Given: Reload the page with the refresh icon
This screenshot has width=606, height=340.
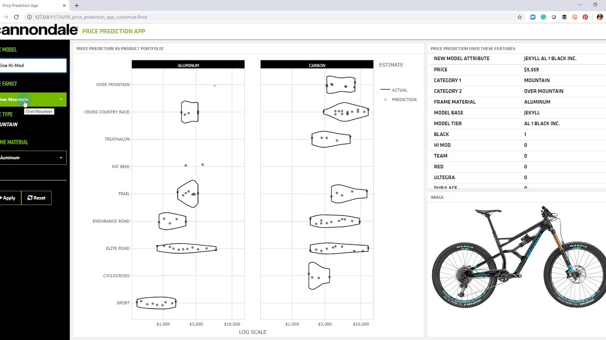Looking at the screenshot, I should [x=16, y=17].
